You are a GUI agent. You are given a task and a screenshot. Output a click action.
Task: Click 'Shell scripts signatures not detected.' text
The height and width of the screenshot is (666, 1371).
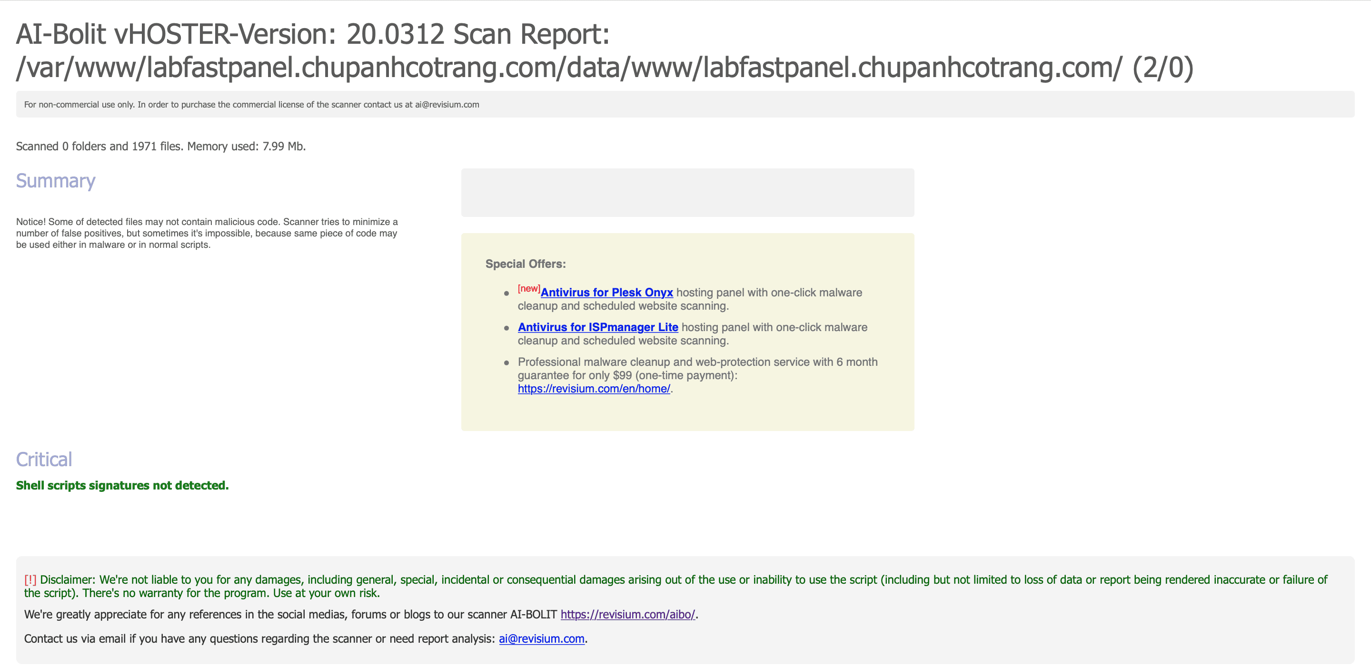[x=122, y=485]
